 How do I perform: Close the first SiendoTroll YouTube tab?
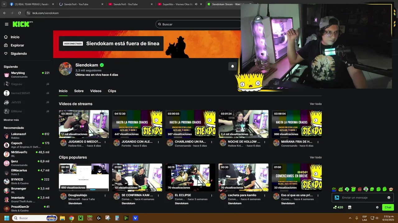coord(102,4)
